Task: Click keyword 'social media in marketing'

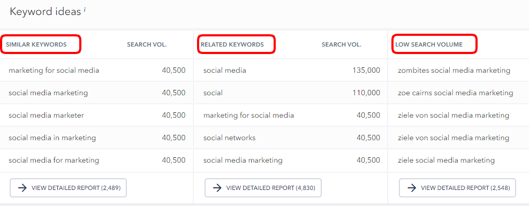Action: click(52, 138)
